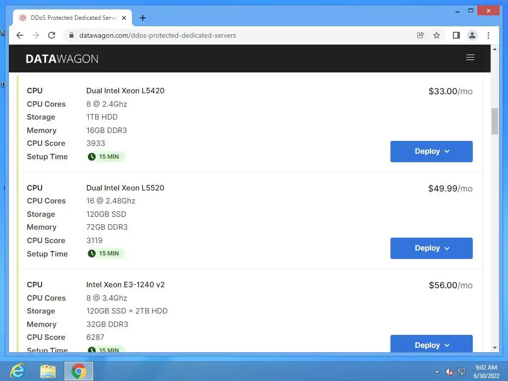Open the DataWagon hamburger menu
508x381 pixels.
point(470,58)
